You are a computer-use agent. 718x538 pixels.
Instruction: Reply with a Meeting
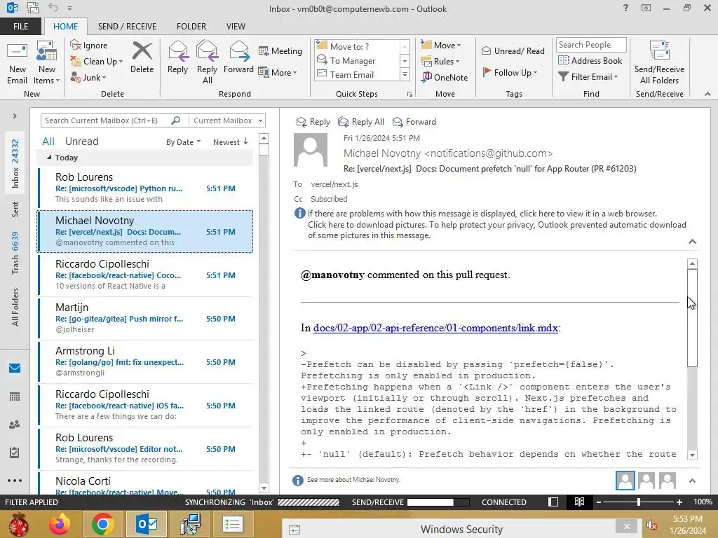(280, 50)
